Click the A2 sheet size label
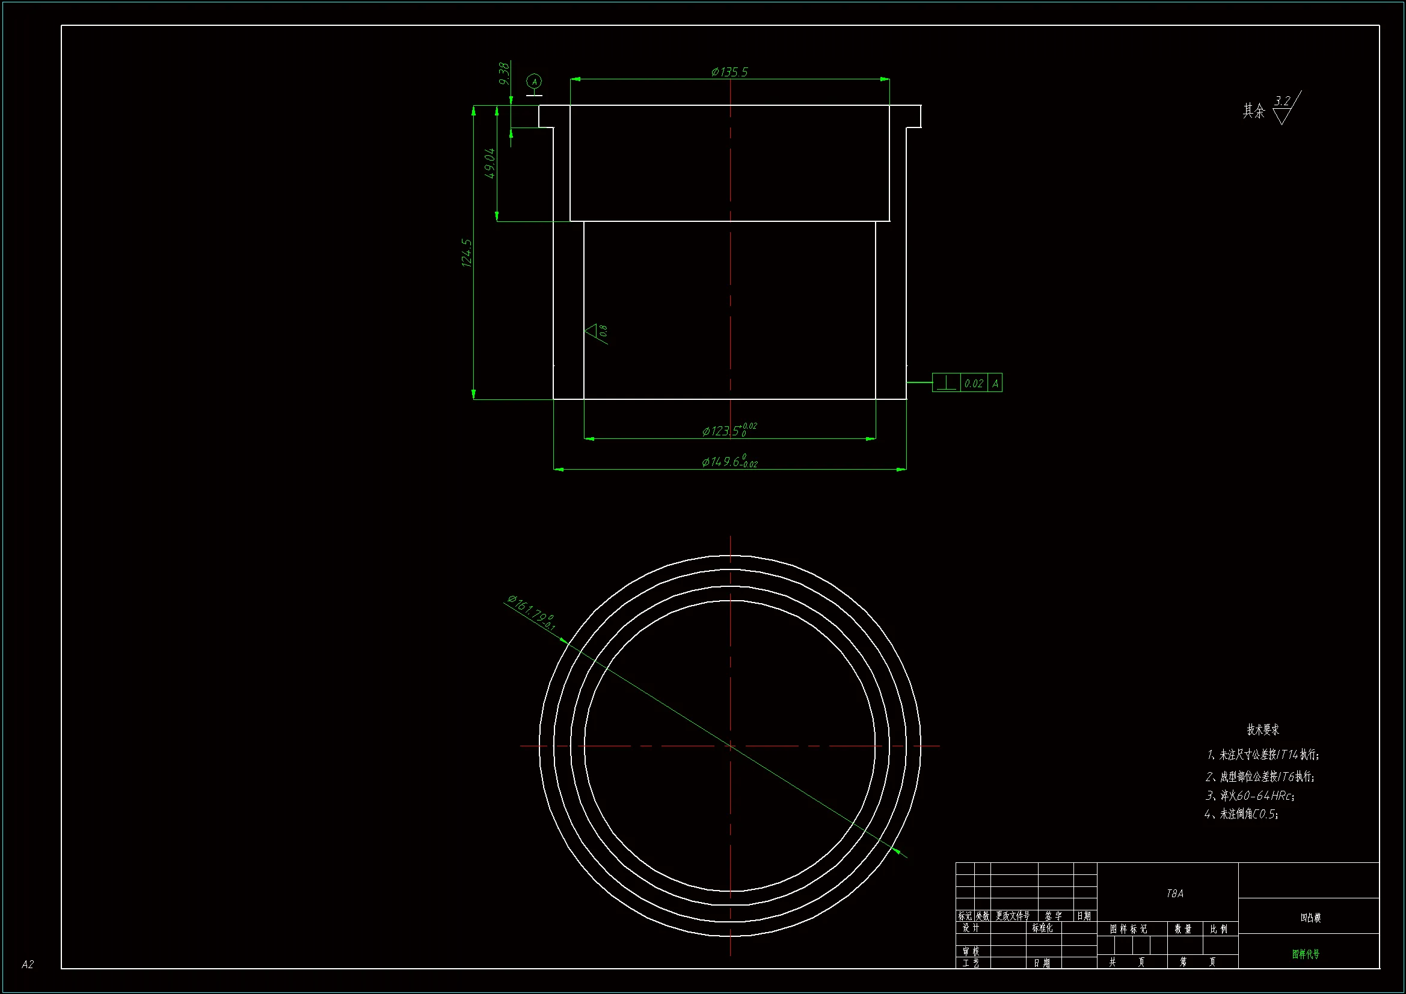Screen dimensions: 1406x994 [x=28, y=965]
